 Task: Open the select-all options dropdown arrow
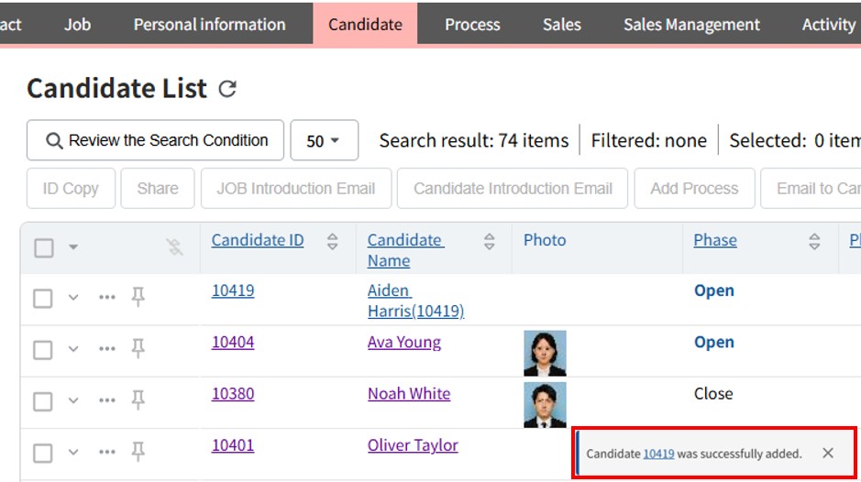tap(74, 247)
